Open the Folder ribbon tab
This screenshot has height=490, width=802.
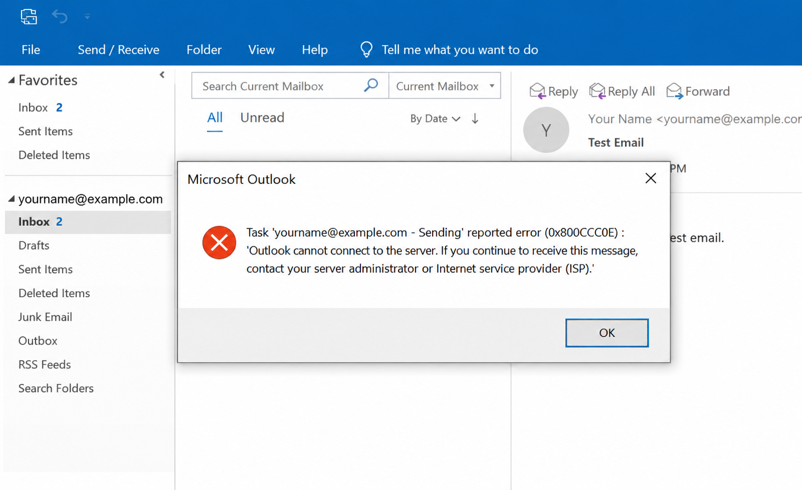[x=204, y=49]
